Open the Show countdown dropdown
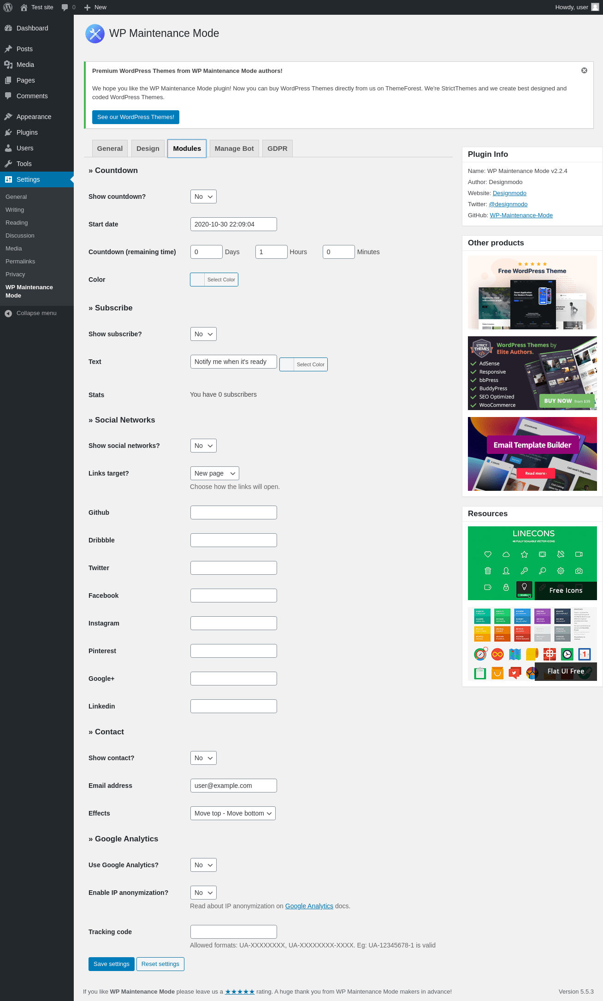The height and width of the screenshot is (1001, 603). (203, 197)
